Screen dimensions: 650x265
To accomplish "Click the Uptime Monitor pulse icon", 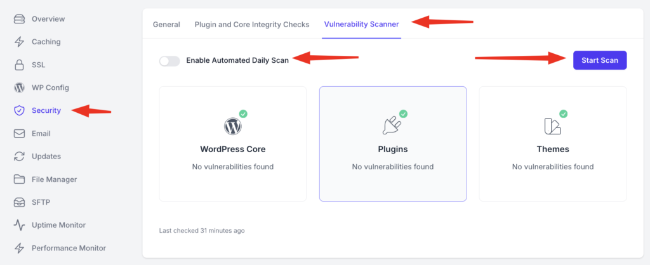I will [x=20, y=225].
